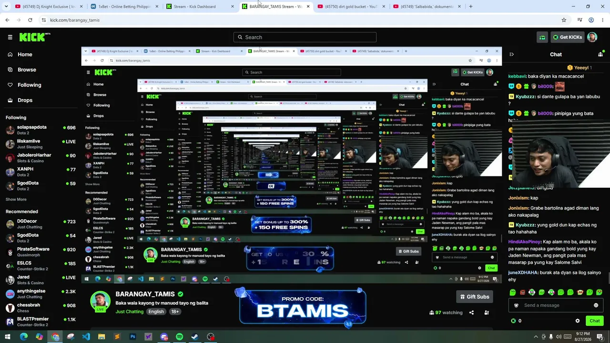Screen dimensions: 610x343
Task: Open the browser media controls icon
Action: tap(579, 20)
